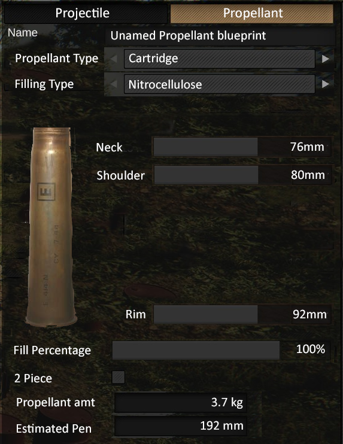
Task: Click next arrow for Filling Type
Action: (x=325, y=84)
